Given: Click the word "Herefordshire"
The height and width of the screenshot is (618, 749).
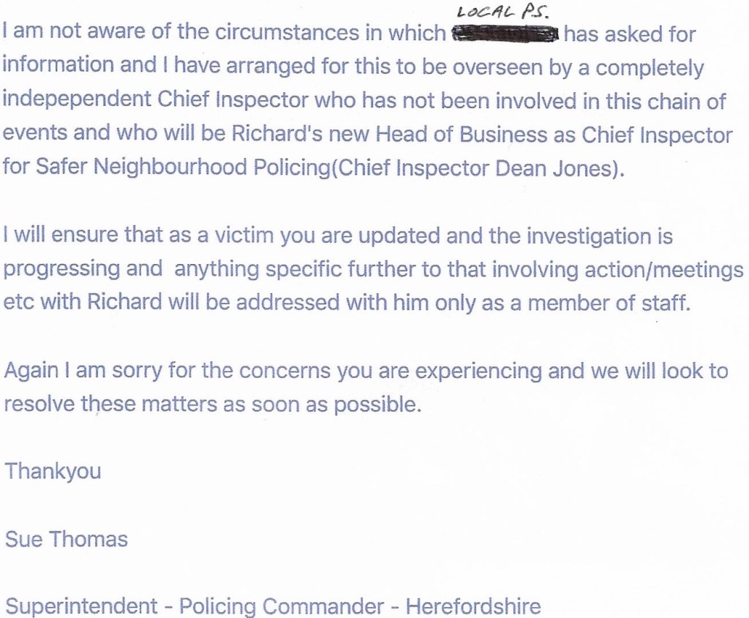Looking at the screenshot, I should tap(473, 606).
